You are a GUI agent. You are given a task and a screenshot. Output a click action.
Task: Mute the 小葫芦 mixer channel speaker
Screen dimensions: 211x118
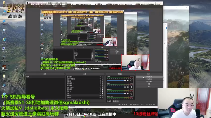tap(128, 80)
